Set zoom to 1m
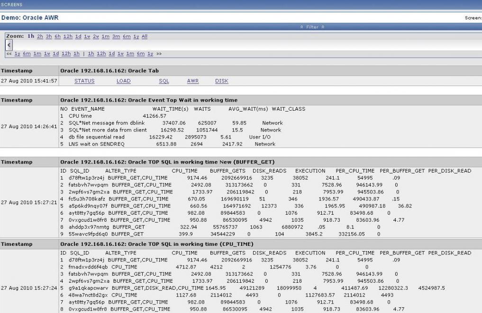The width and height of the screenshot is (482, 313). [x=105, y=36]
